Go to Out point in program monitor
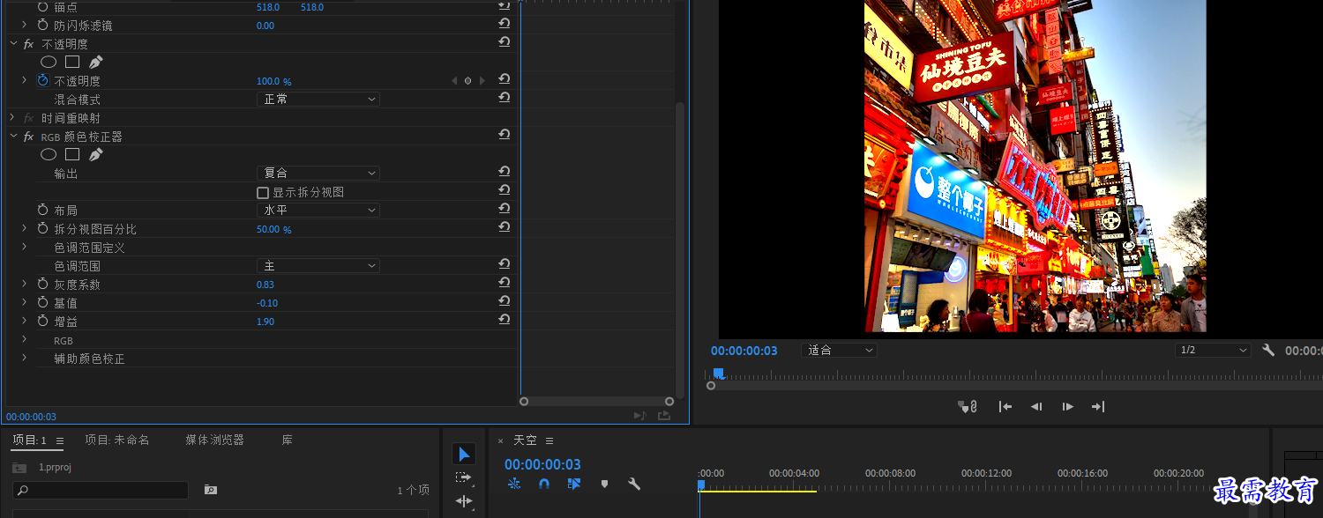 (1098, 406)
